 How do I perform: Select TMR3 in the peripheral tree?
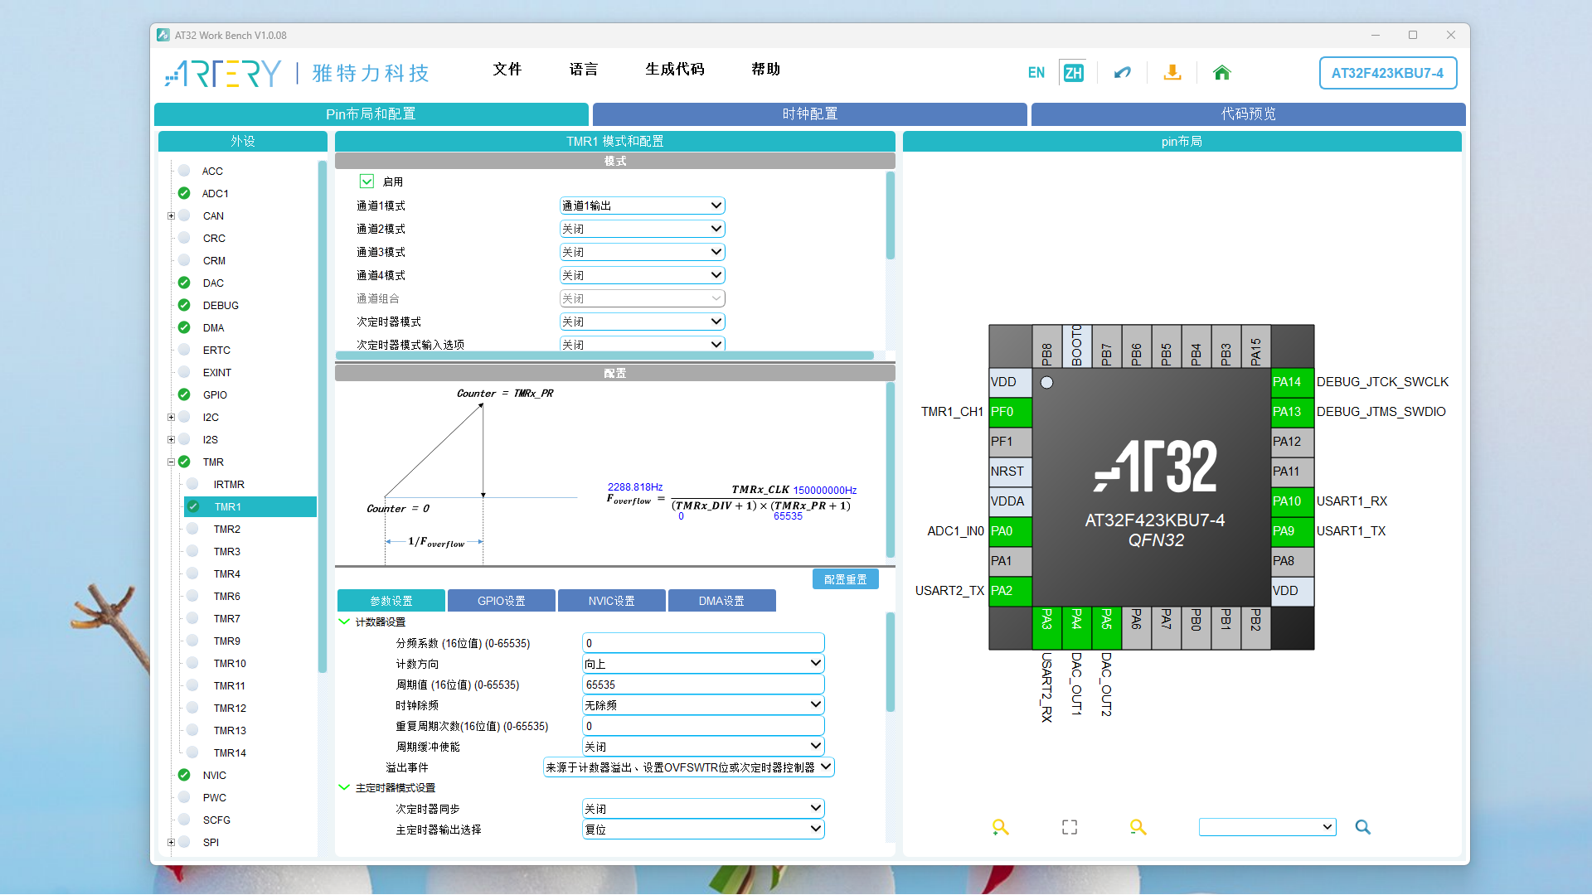(226, 551)
